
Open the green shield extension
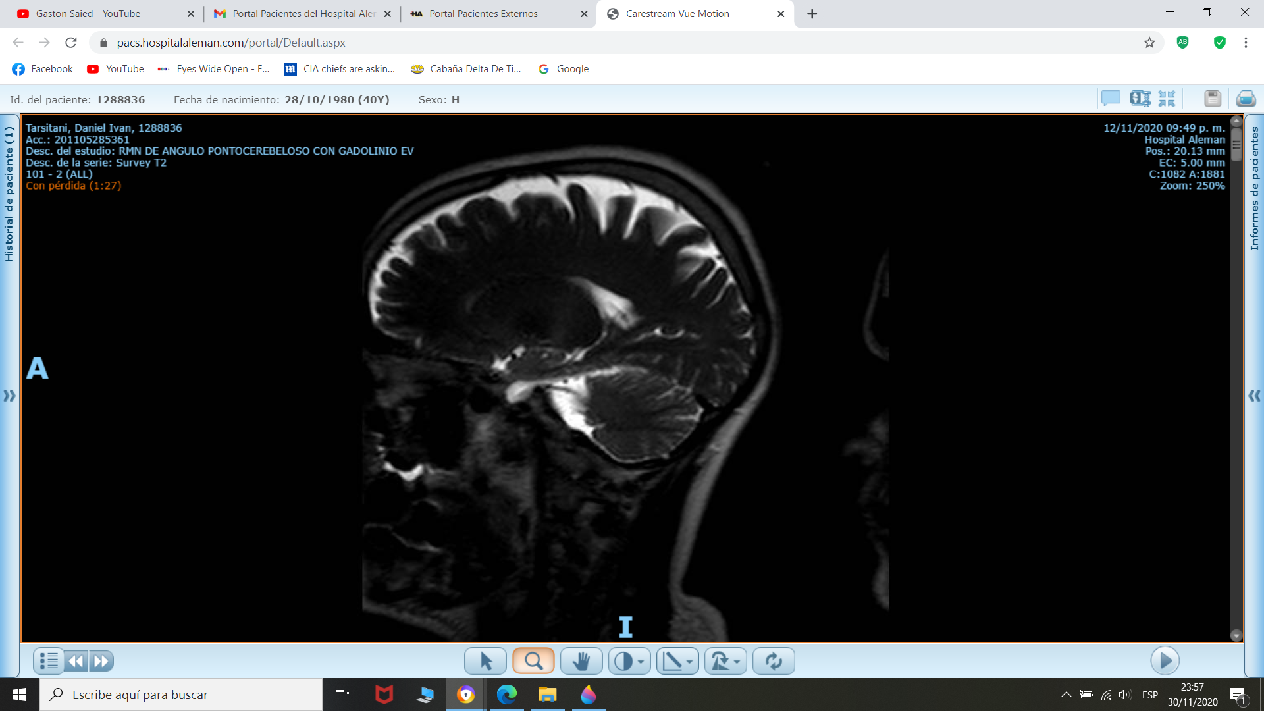pyautogui.click(x=1220, y=43)
